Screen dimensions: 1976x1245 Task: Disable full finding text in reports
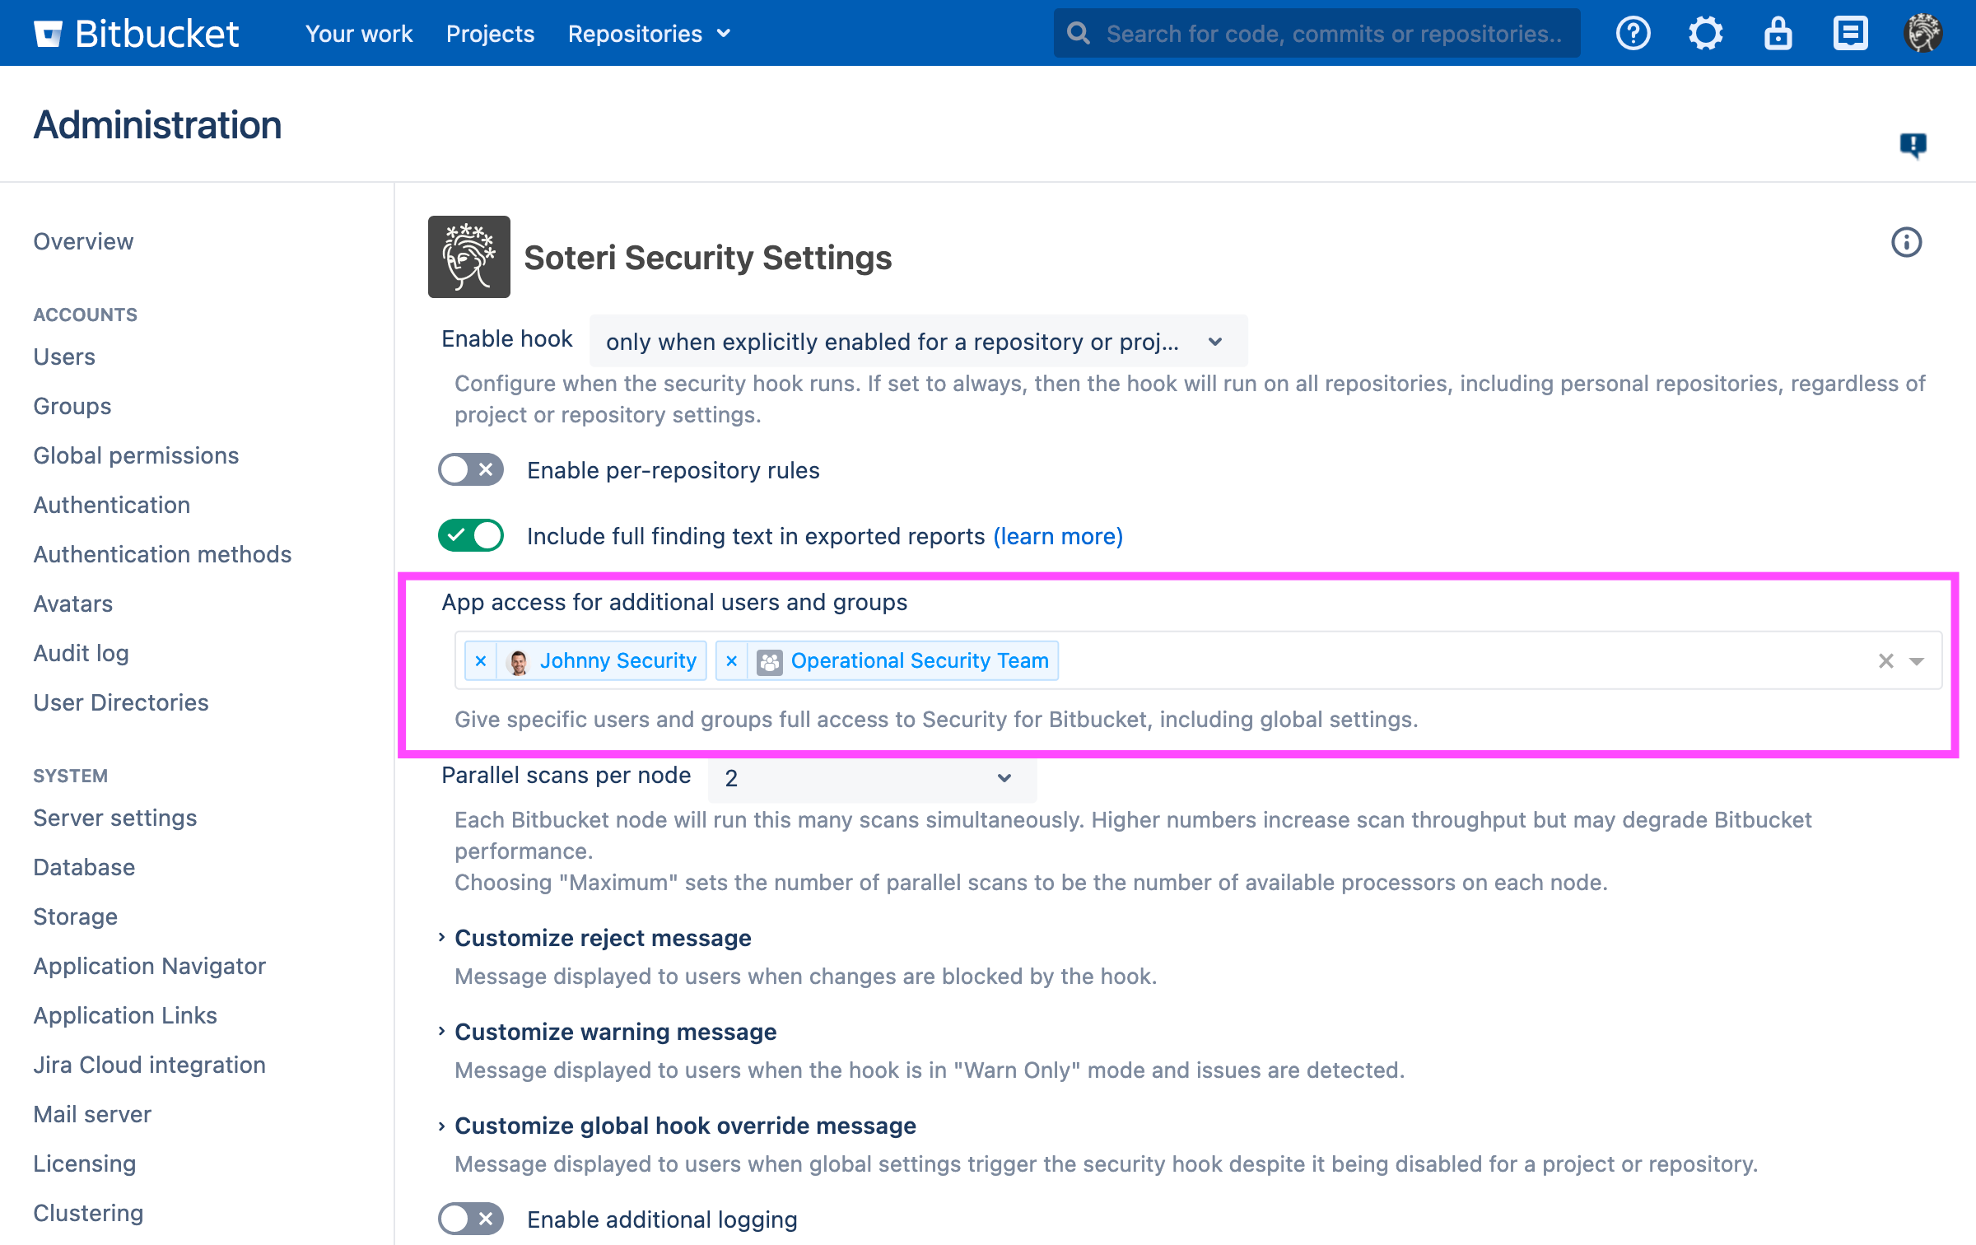[471, 536]
